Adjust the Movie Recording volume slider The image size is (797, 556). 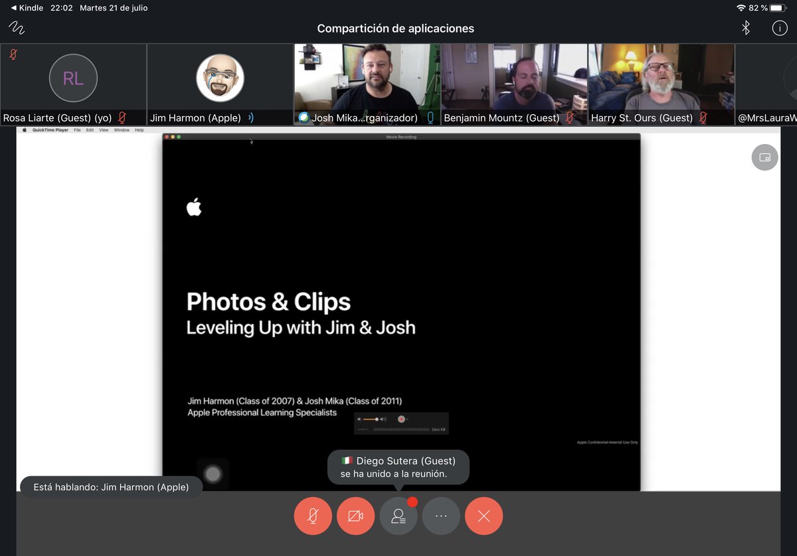pos(372,419)
